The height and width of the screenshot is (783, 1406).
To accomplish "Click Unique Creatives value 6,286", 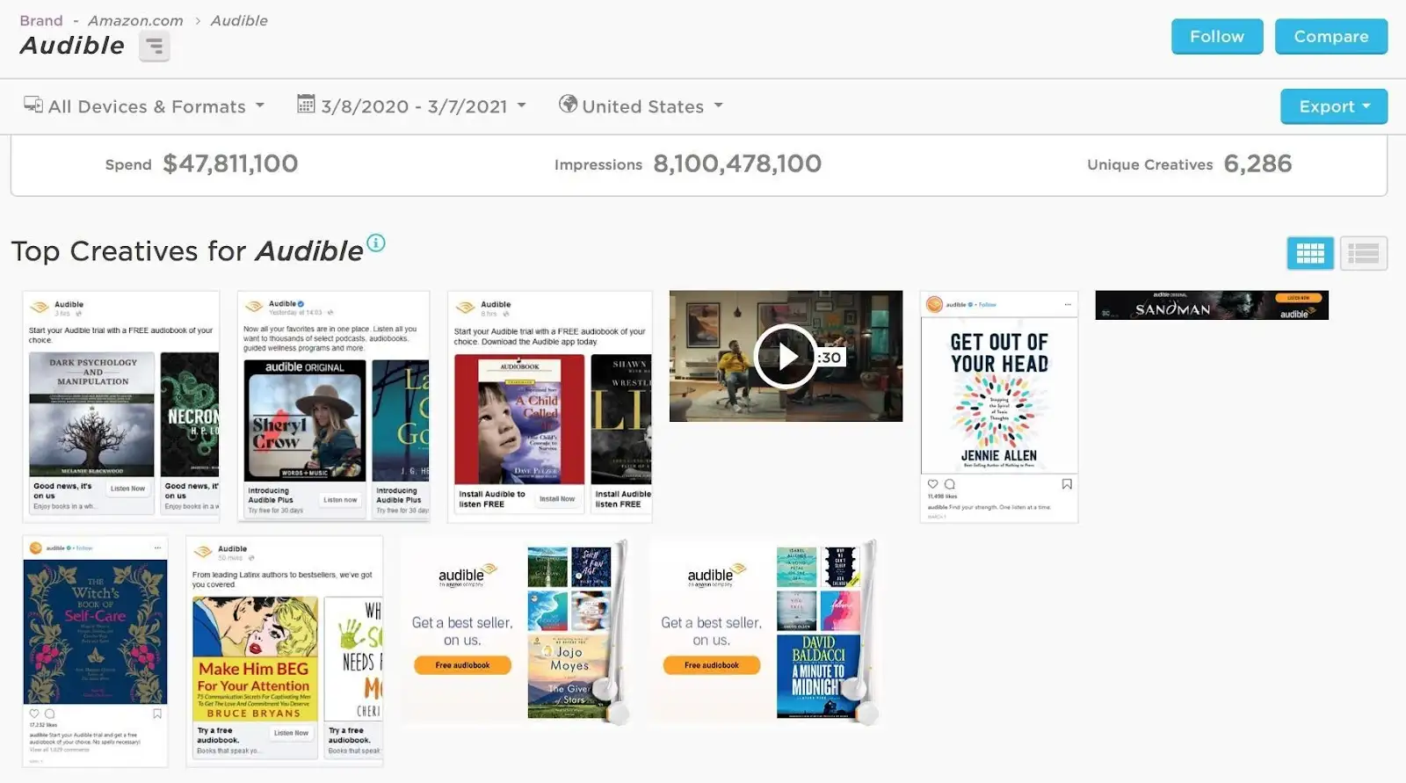I will (x=1257, y=163).
